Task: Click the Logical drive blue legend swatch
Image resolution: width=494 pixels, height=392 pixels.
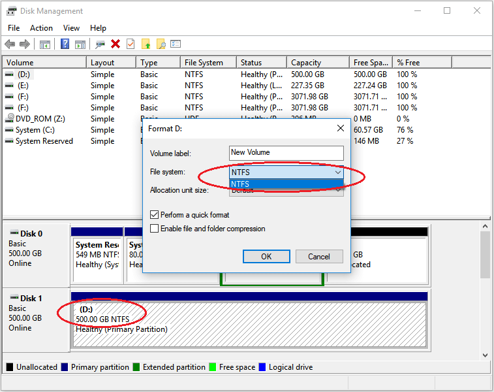Action: (262, 367)
